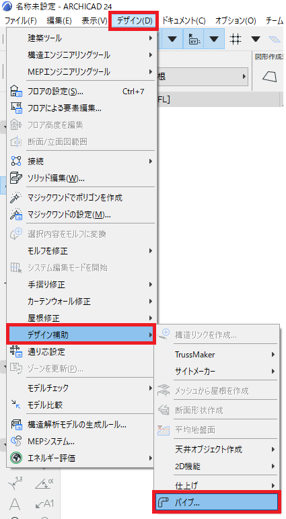
Task: Click the ソリッド編集 solid edit icon
Action: coord(16,178)
